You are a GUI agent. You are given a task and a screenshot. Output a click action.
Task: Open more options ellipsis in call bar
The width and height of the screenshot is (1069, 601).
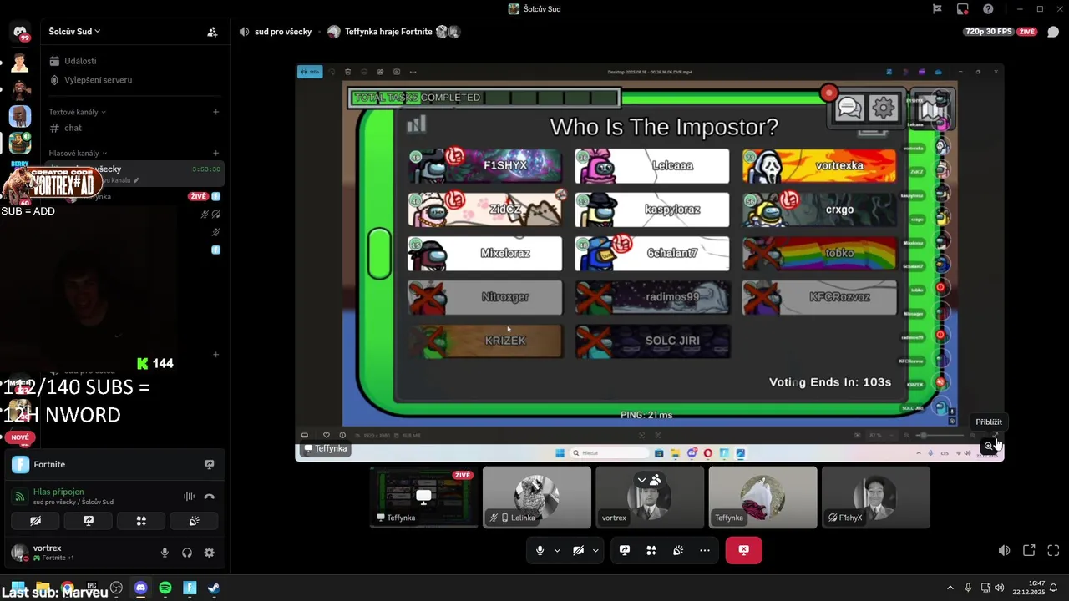[x=705, y=551]
